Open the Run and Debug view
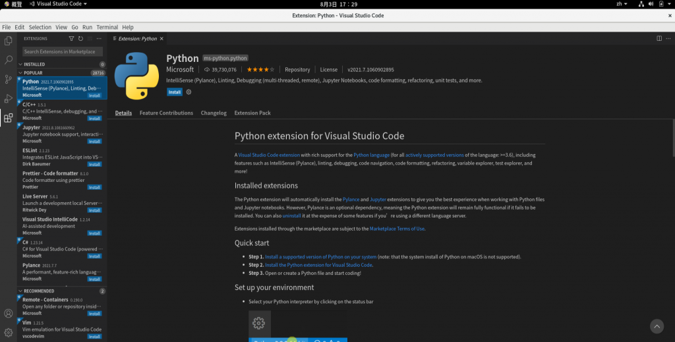This screenshot has height=342, width=675. click(8, 99)
